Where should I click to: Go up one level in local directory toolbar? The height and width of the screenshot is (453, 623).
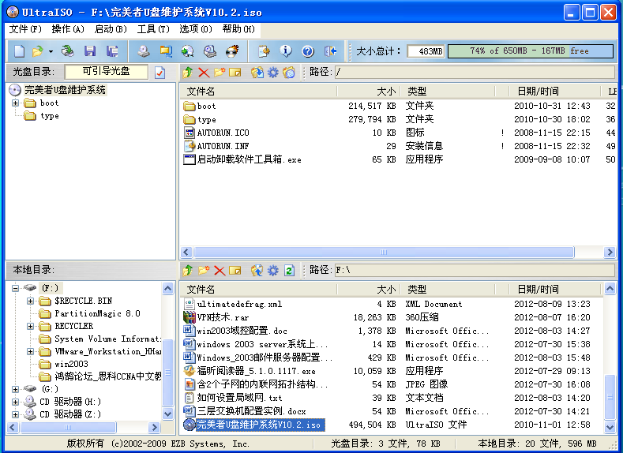click(188, 271)
